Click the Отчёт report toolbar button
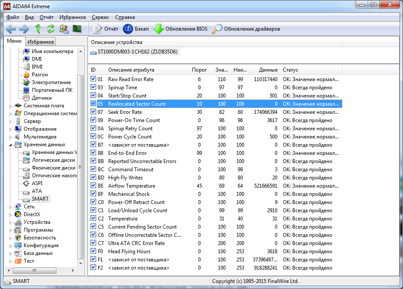The height and width of the screenshot is (289, 403). click(x=105, y=29)
